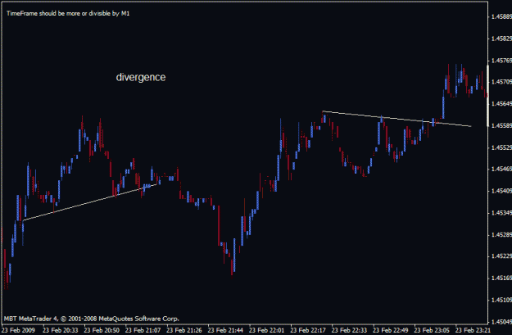Click the 1.45889 price scale label
This screenshot has width=512, height=335.
pos(501,16)
